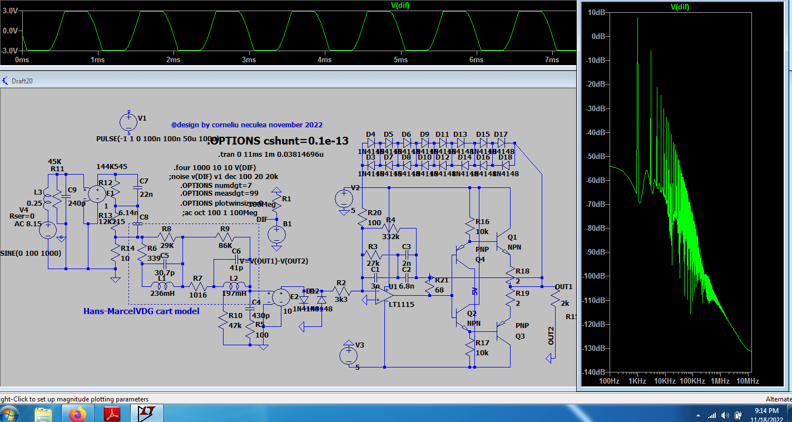
Task: Click the 4ms label on the waveform time axis
Action: pos(325,60)
